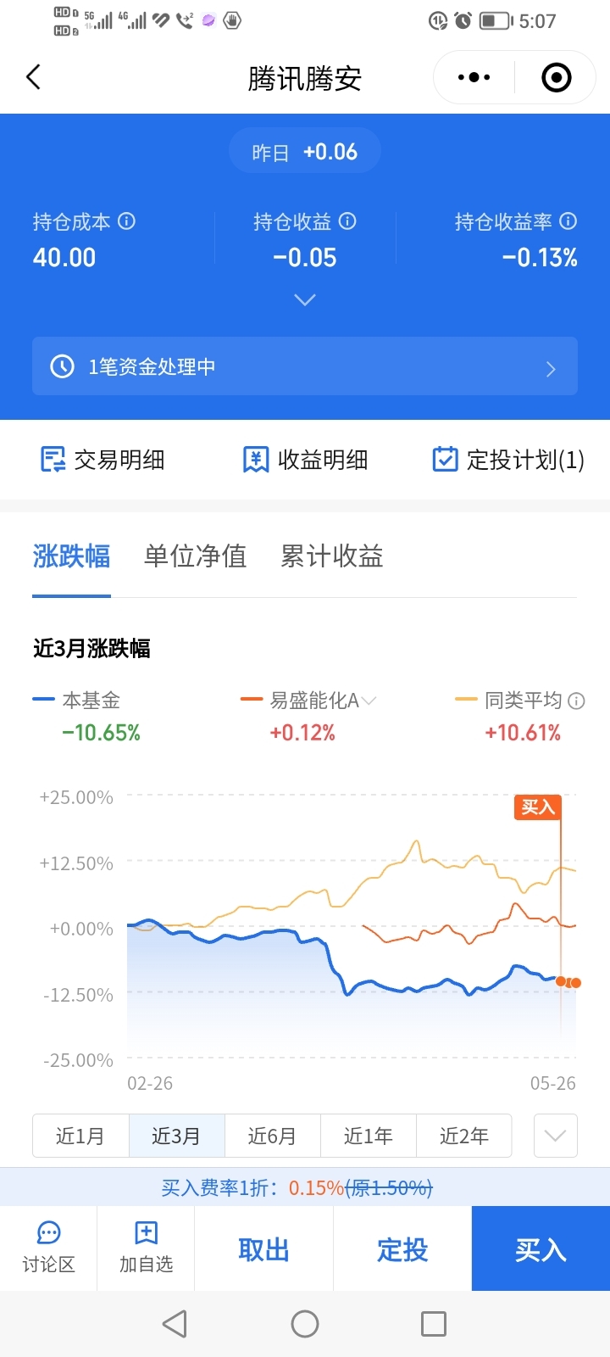Select 近6月 time range
The width and height of the screenshot is (610, 1357).
(x=272, y=1136)
